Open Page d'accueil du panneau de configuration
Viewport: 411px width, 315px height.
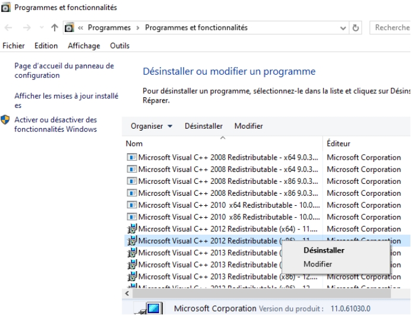(x=64, y=71)
